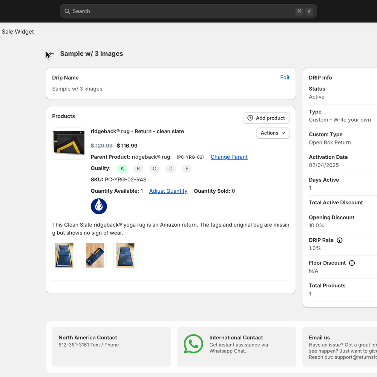Click the product title ridgeback rug - Return - clean slate
Viewport: 377px width, 377px height.
[137, 132]
